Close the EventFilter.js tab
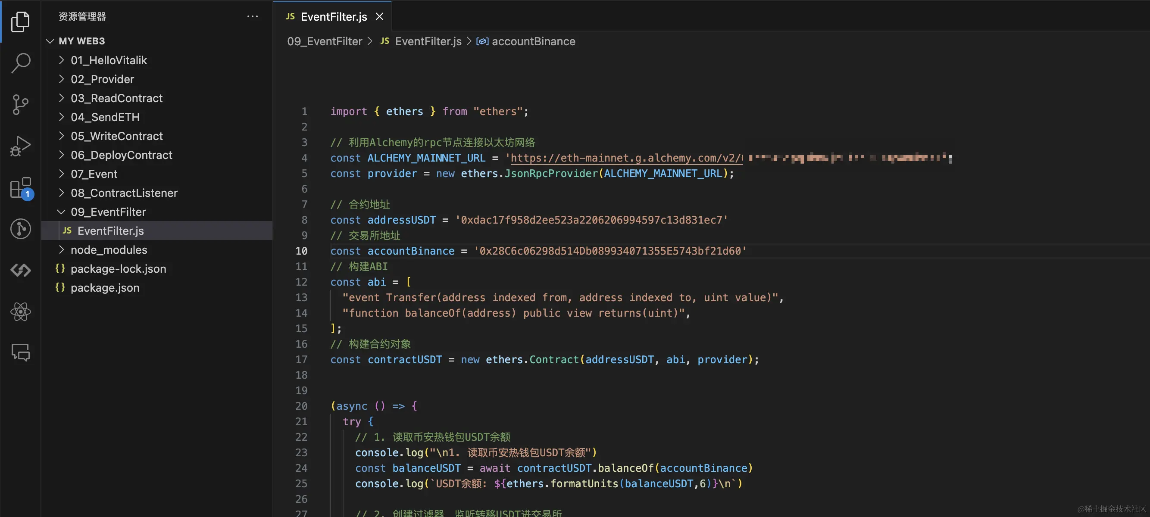1150x517 pixels. tap(379, 16)
